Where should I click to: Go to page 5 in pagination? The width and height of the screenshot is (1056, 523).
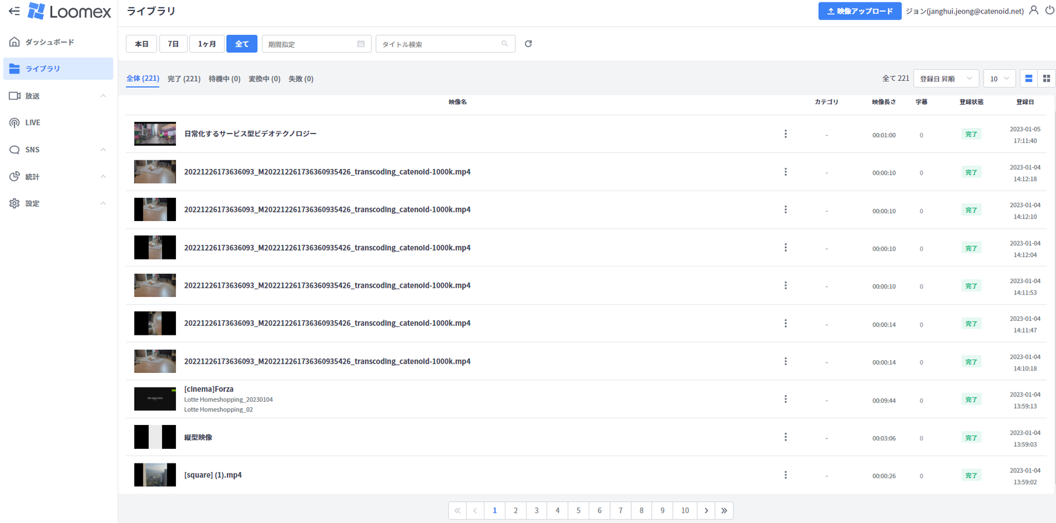tap(578, 511)
